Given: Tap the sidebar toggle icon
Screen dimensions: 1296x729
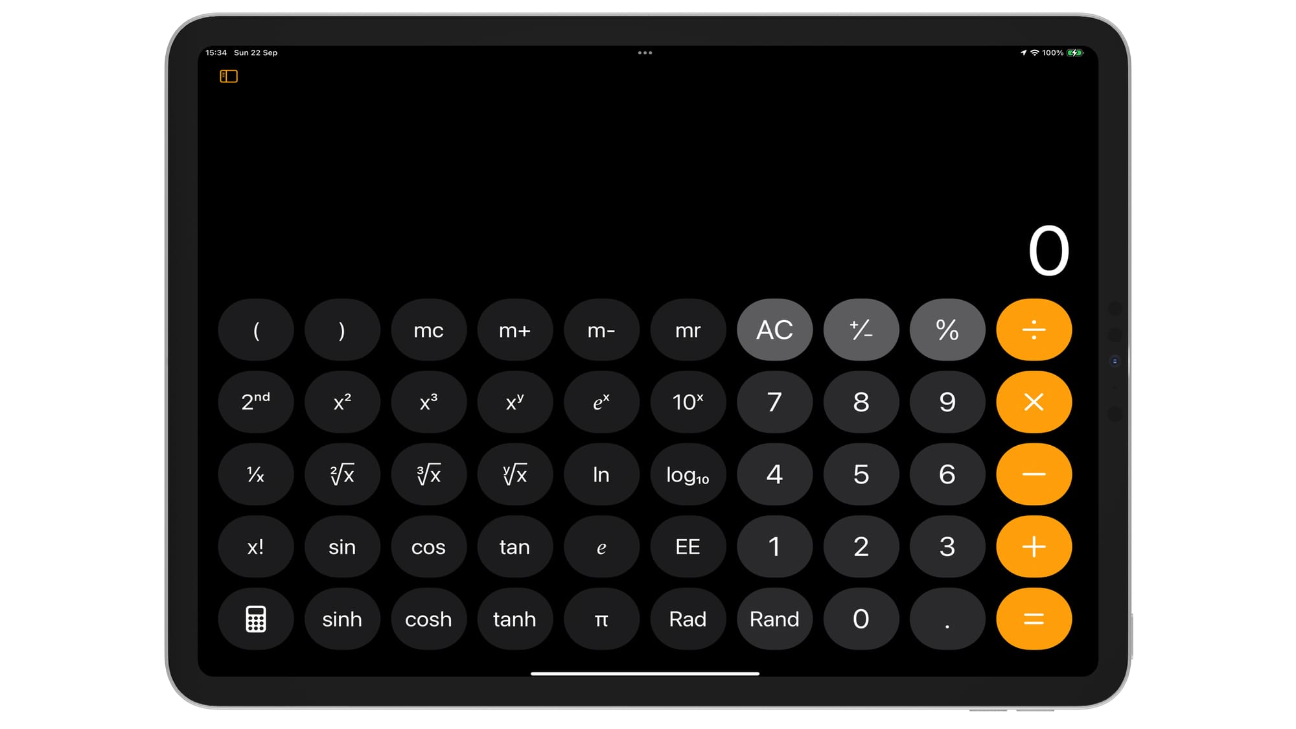Looking at the screenshot, I should (x=229, y=76).
